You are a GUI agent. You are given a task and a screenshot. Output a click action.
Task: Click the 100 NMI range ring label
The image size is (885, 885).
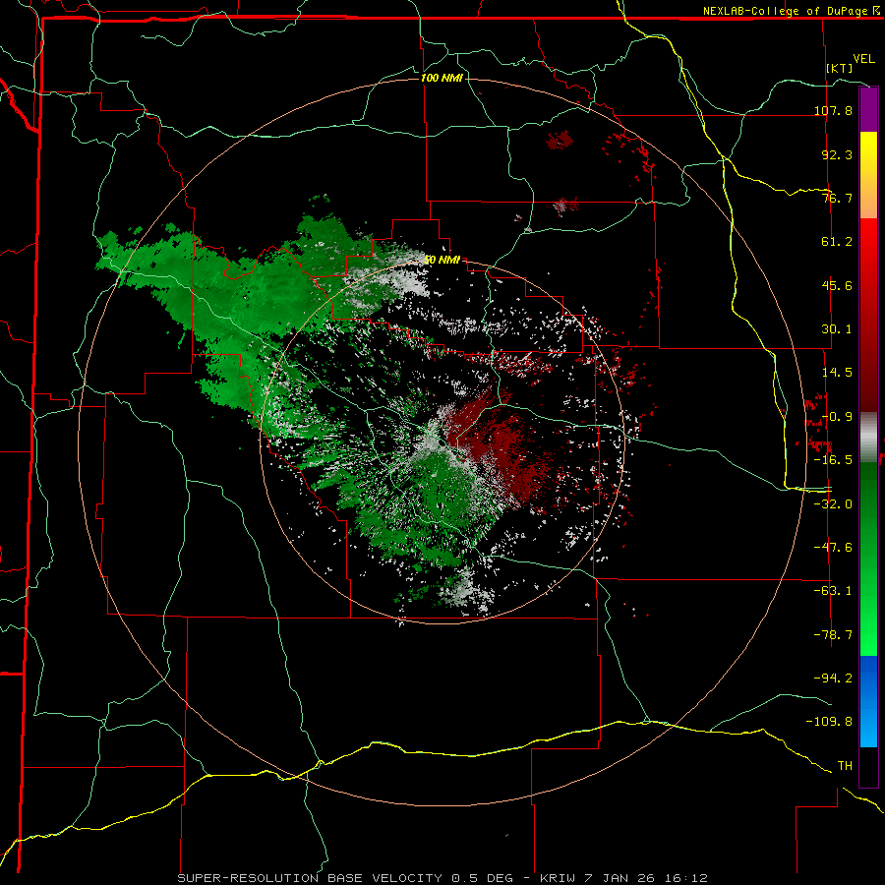click(442, 78)
